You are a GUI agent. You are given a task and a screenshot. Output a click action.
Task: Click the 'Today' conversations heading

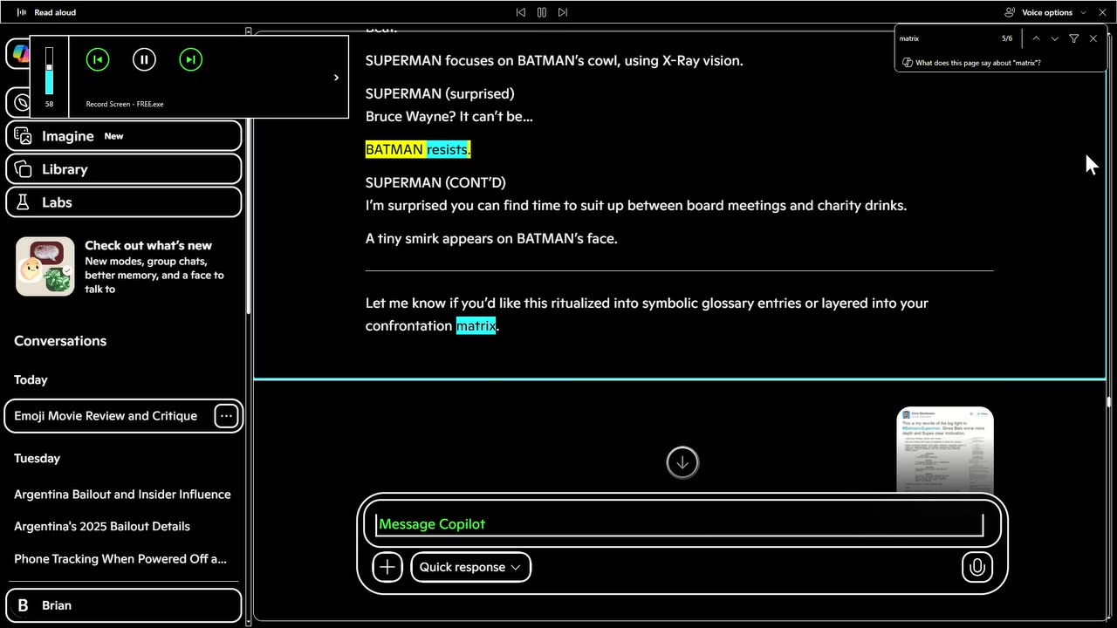pos(31,380)
